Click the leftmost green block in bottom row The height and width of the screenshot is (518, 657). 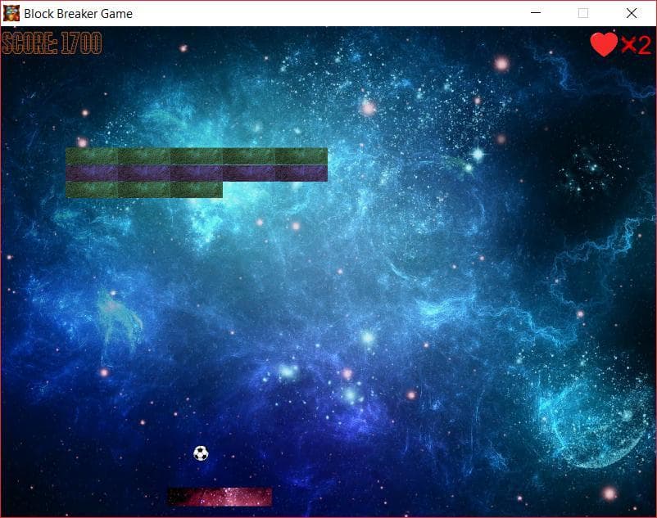click(x=92, y=190)
